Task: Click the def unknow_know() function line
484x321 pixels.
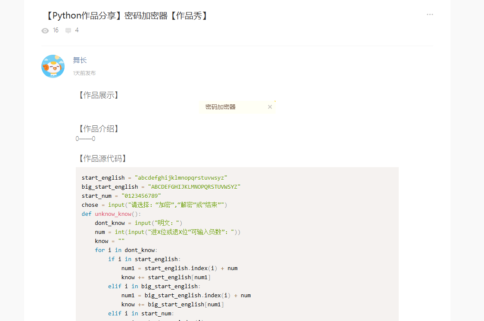Action: (x=111, y=214)
